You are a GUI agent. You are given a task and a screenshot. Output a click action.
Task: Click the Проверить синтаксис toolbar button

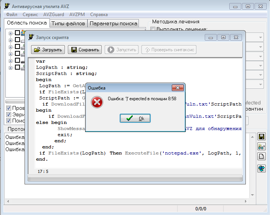pyautogui.click(x=169, y=50)
